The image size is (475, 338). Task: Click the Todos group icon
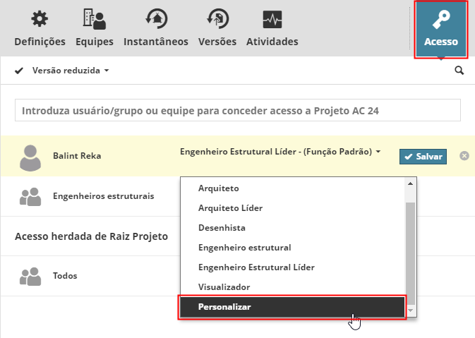click(30, 276)
